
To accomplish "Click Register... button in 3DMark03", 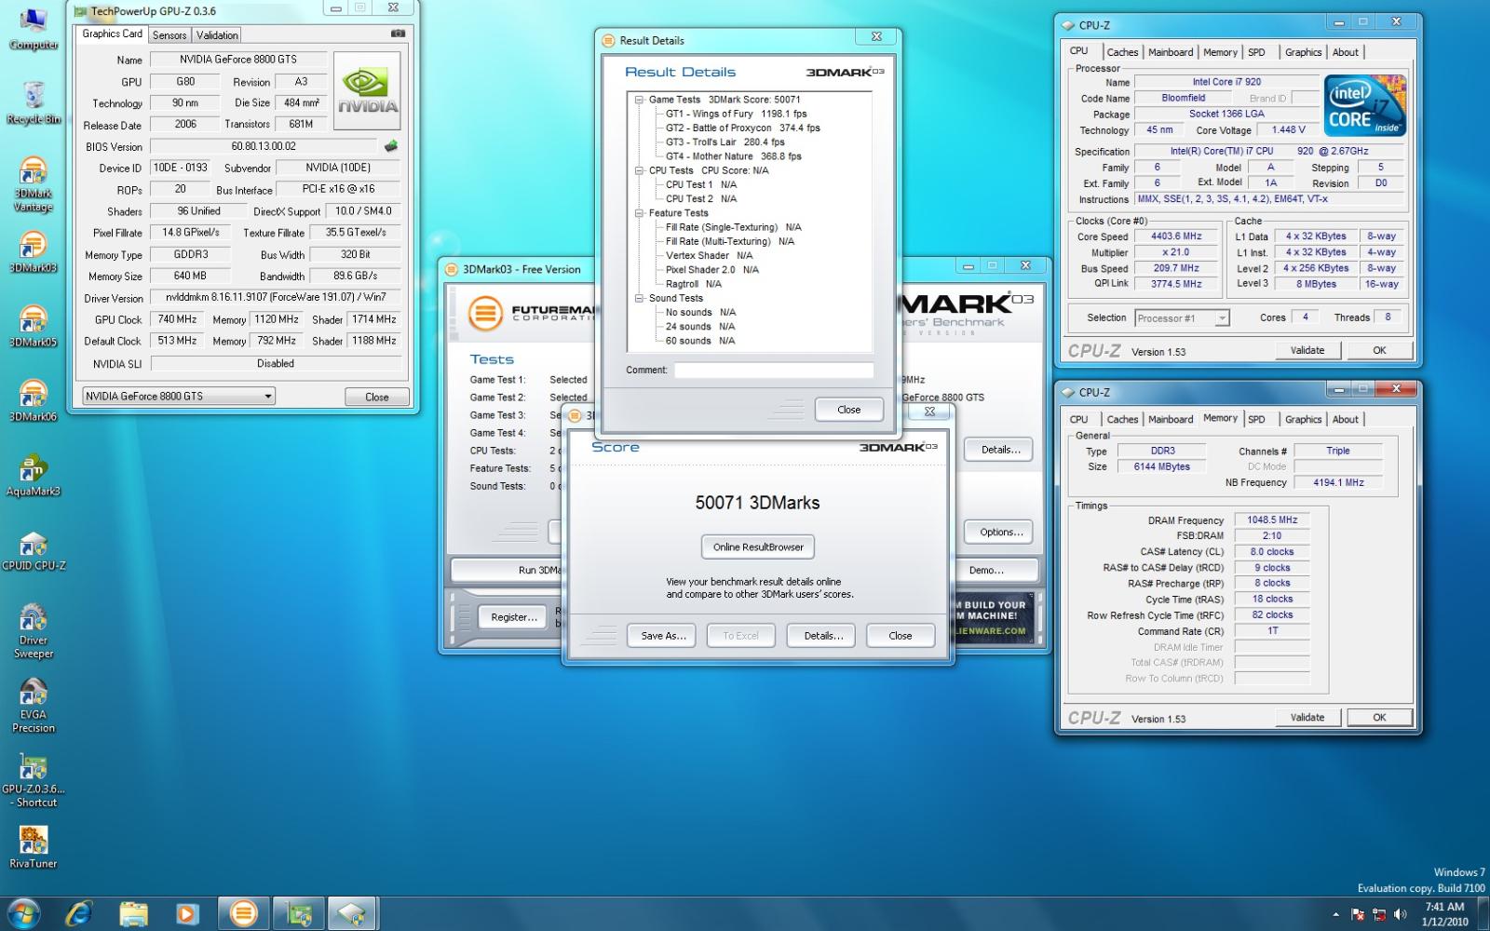I will click(514, 616).
